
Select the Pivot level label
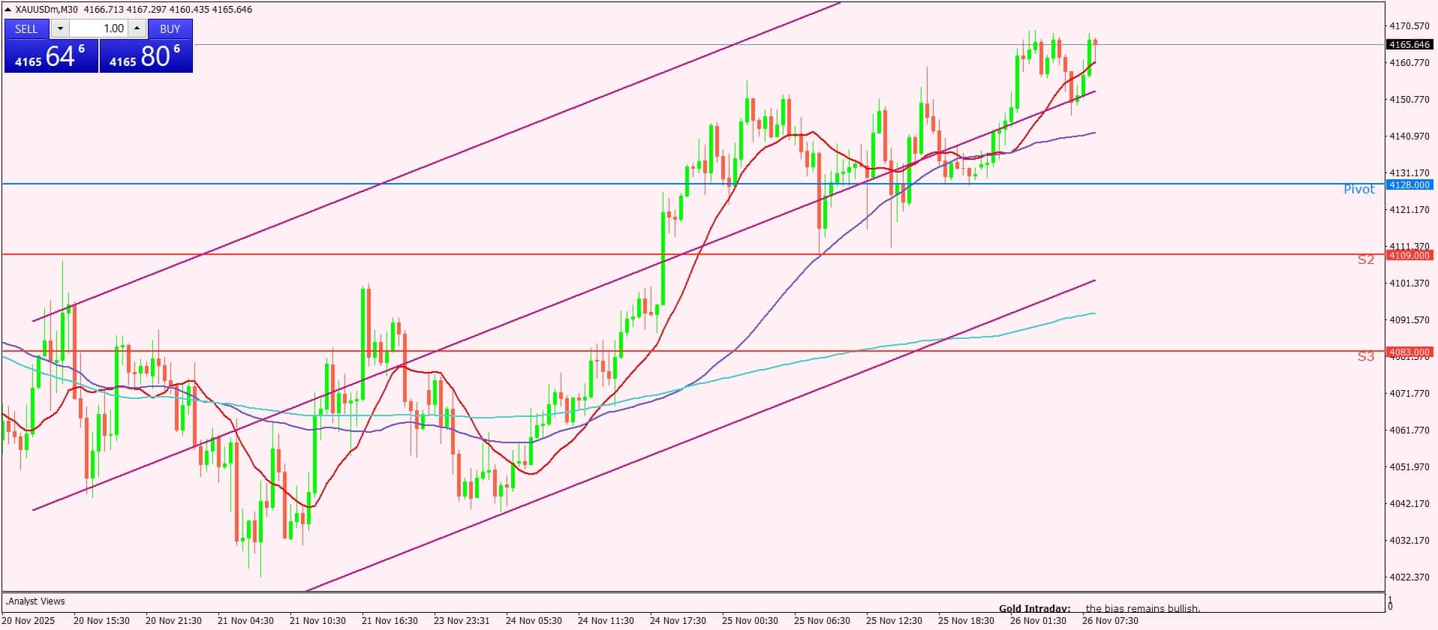coord(1358,189)
